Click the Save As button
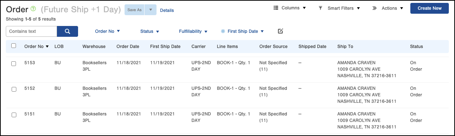Image resolution: width=455 pixels, height=136 pixels. (134, 10)
